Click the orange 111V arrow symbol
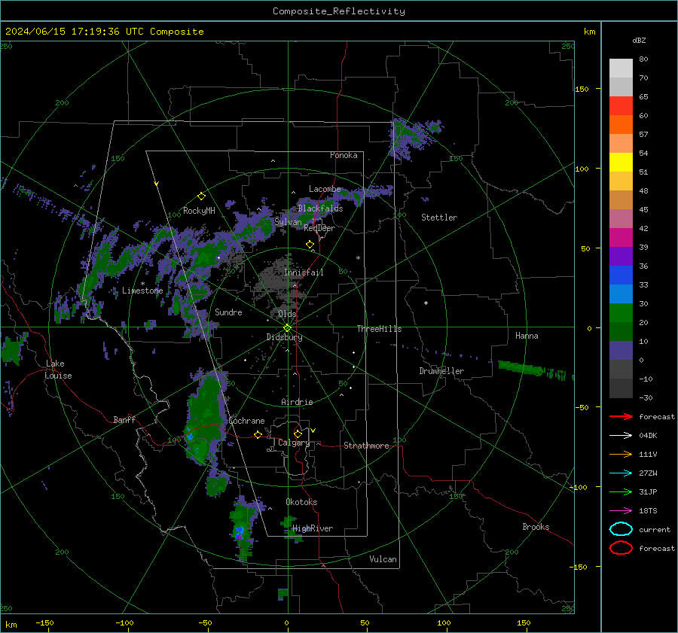678x633 pixels. (621, 454)
